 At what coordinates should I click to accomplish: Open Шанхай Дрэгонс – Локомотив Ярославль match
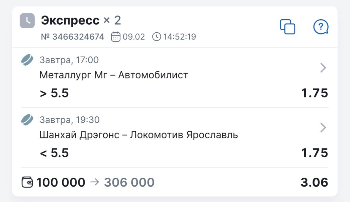[139, 135]
